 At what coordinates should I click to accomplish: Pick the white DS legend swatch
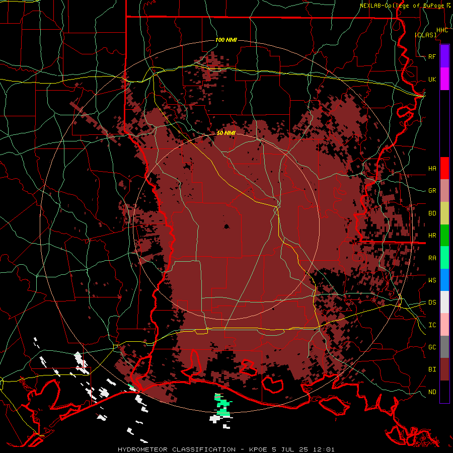[444, 302]
